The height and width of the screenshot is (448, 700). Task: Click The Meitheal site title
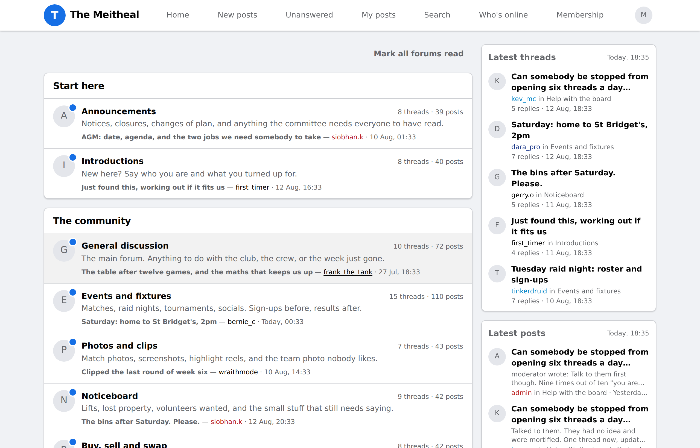[x=104, y=15]
